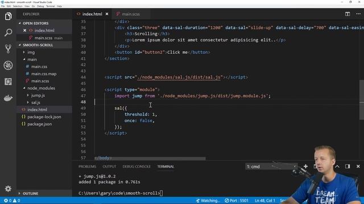
Task: Switch to the Output panel tab
Action: (109, 166)
